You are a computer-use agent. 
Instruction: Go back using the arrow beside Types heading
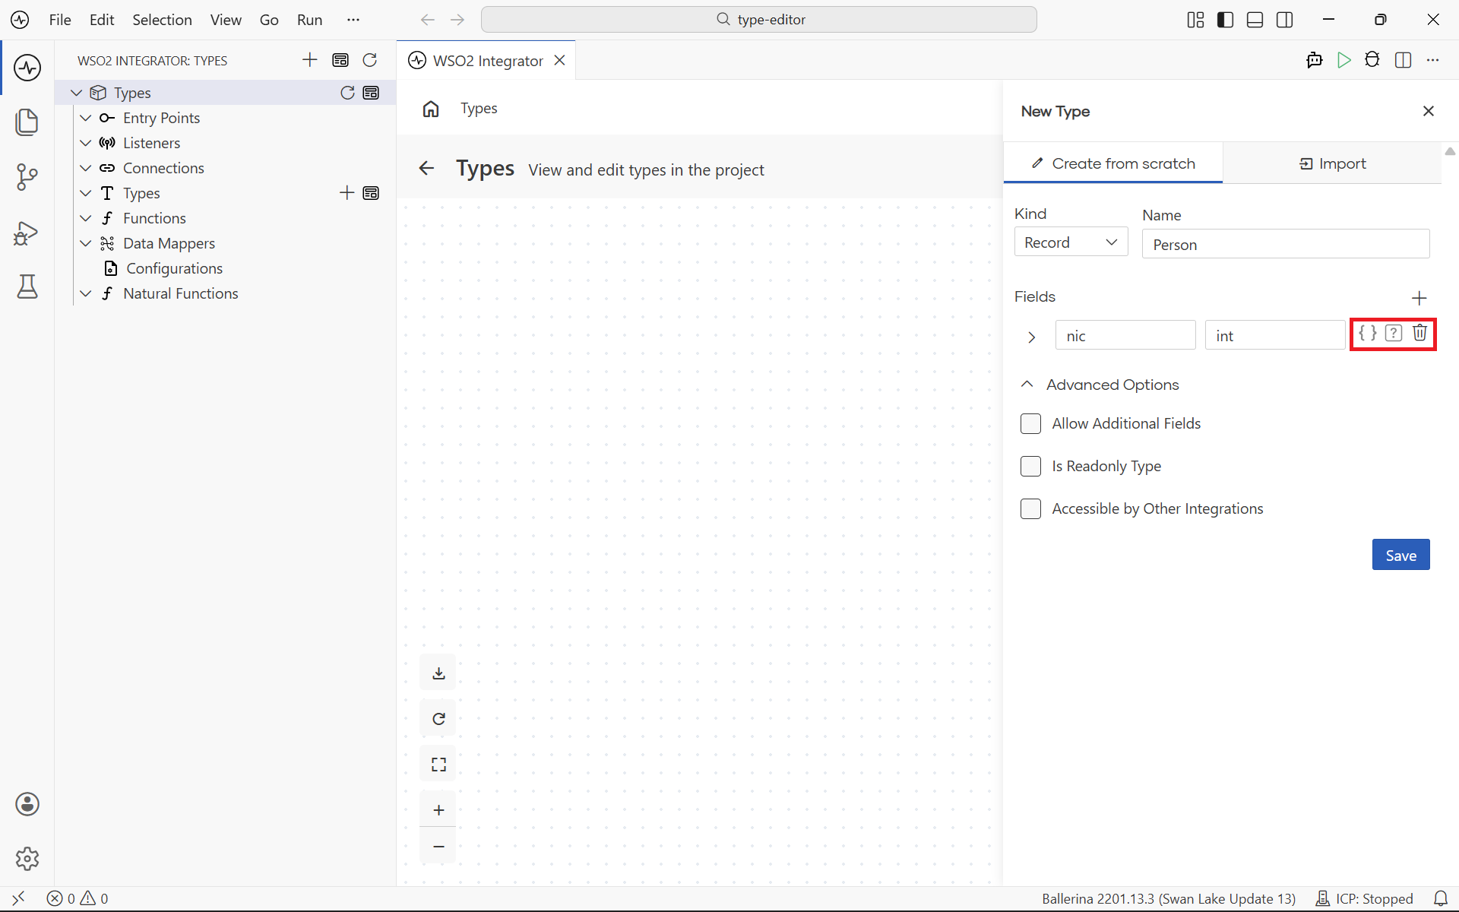(426, 169)
